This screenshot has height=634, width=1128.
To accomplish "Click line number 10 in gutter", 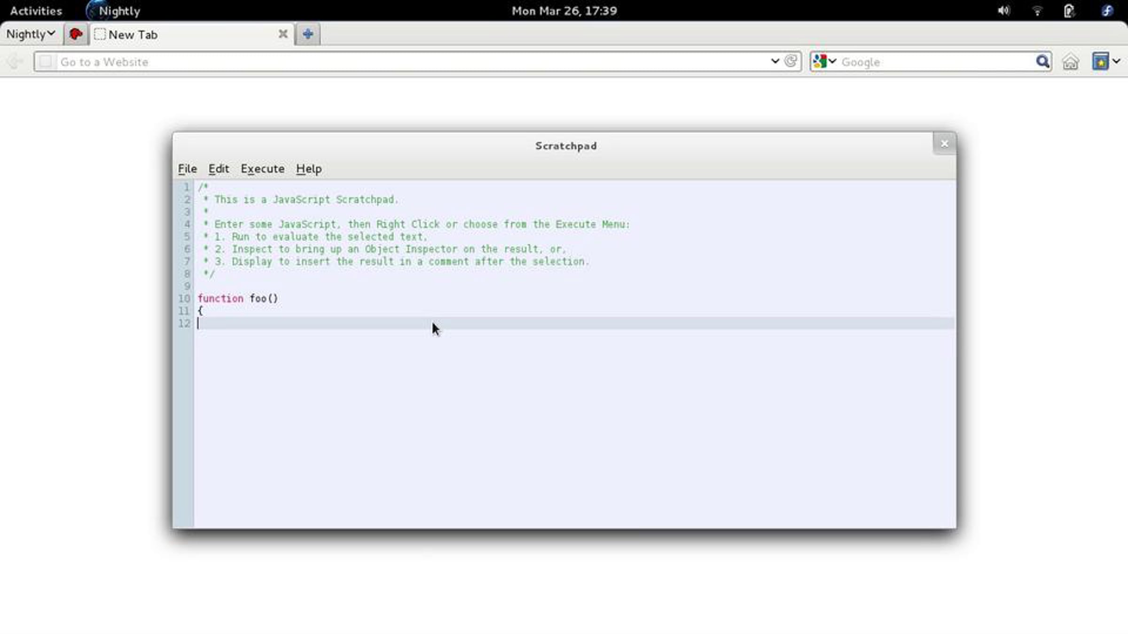I will click(184, 298).
